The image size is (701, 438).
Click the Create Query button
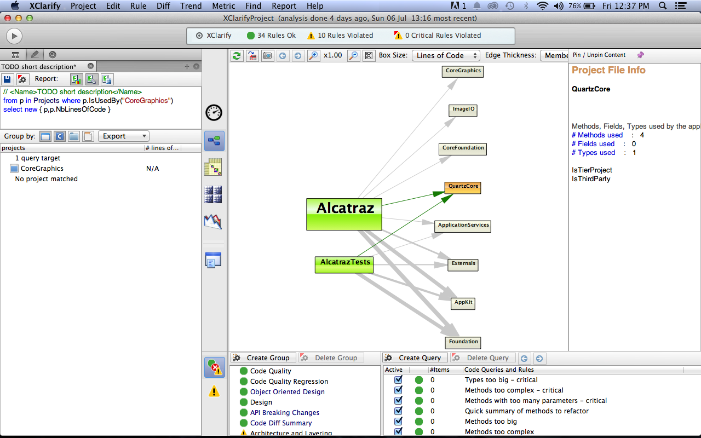[x=415, y=358]
